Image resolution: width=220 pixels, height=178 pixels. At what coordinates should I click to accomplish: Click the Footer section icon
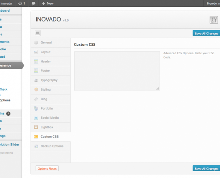pyautogui.click(x=36, y=71)
